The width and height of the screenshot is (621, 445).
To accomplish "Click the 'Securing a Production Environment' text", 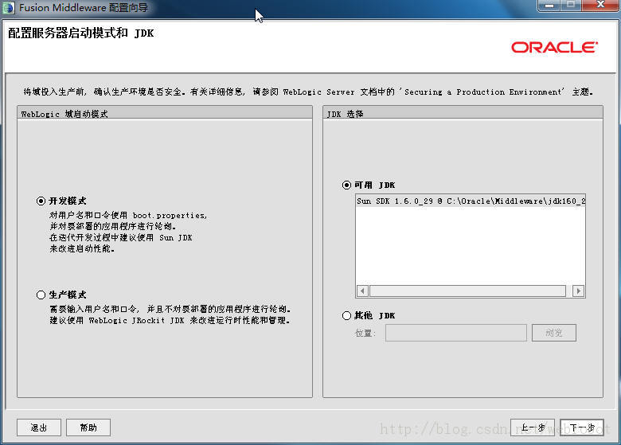I will 482,92.
